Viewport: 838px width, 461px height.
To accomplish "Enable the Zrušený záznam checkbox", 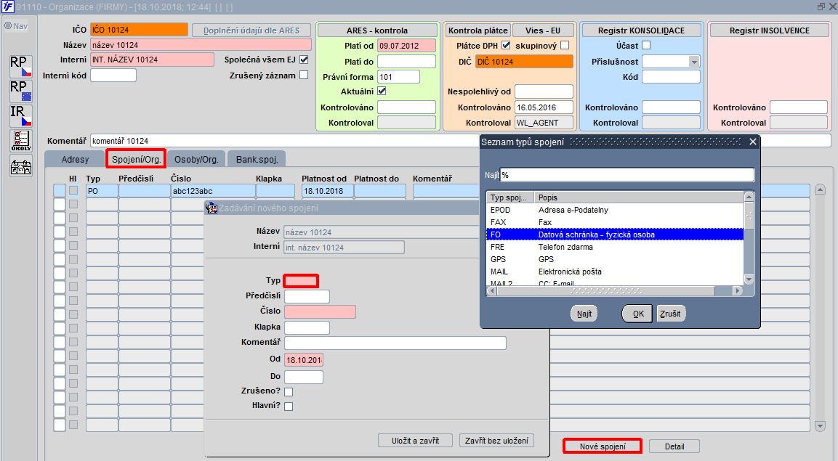I will point(304,76).
